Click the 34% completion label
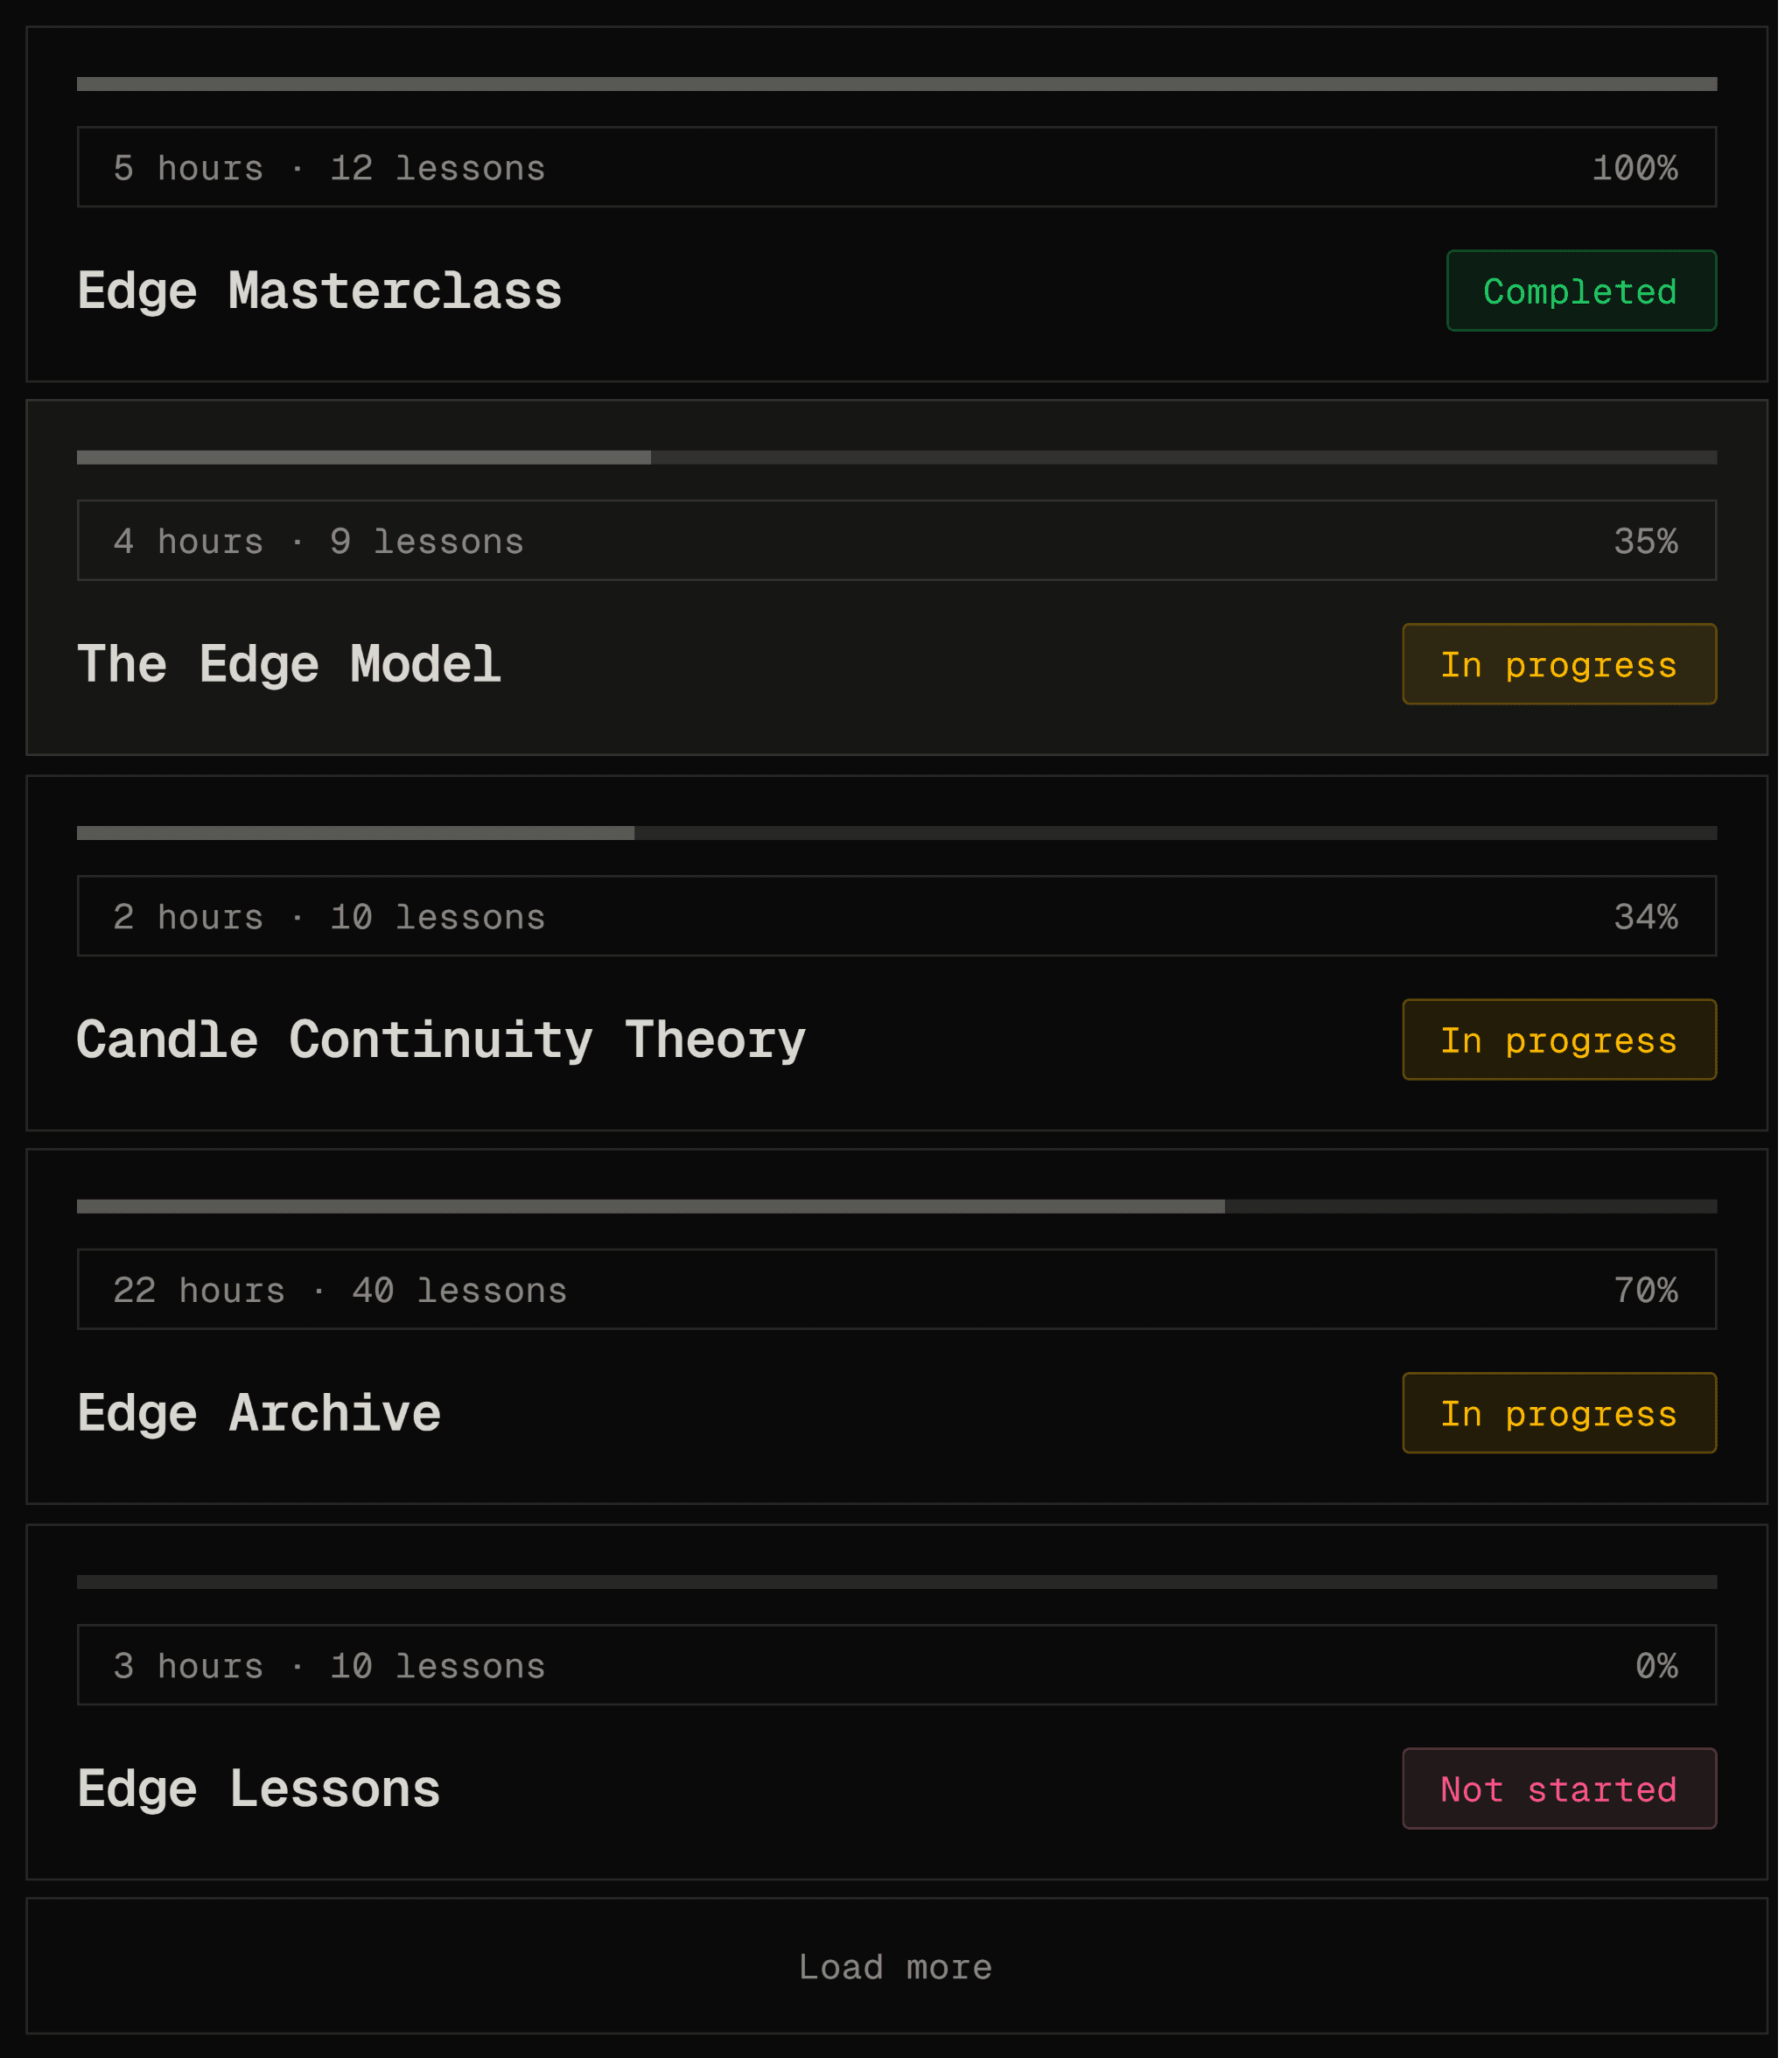This screenshot has height=2058, width=1792. (1659, 924)
